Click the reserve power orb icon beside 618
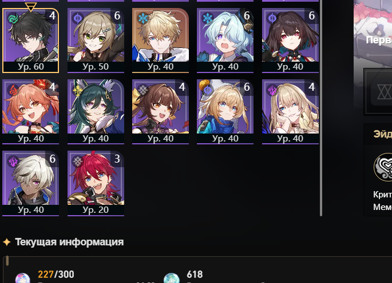The image size is (392, 283). click(172, 278)
